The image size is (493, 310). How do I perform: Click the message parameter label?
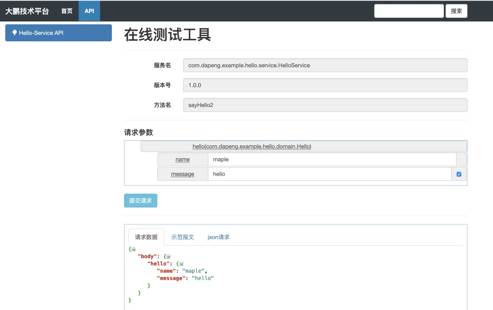(x=183, y=174)
